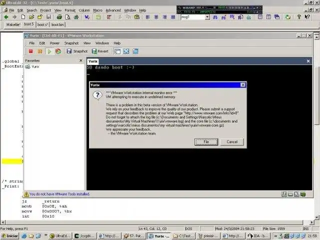Click the msg1 search text field
This screenshot has height=240, width=320.
pos(193,17)
